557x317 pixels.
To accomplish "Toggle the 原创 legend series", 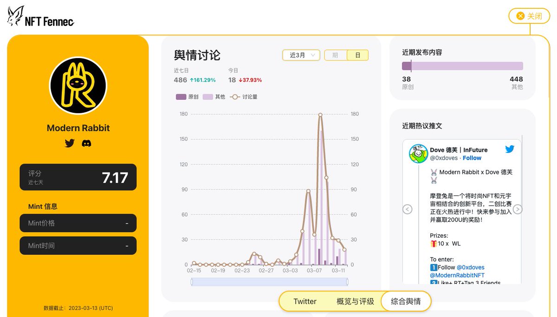I will coord(187,97).
